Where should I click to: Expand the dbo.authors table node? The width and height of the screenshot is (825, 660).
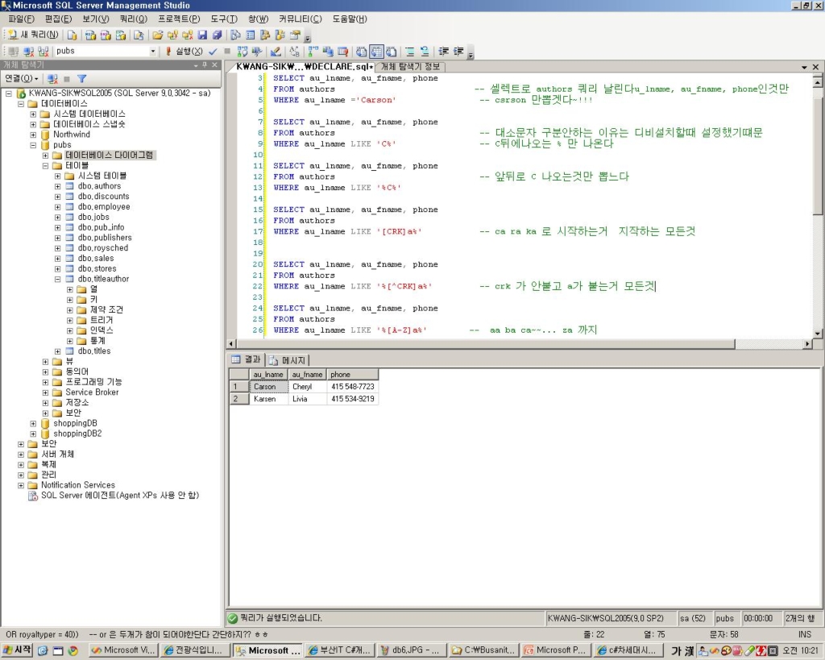(58, 186)
